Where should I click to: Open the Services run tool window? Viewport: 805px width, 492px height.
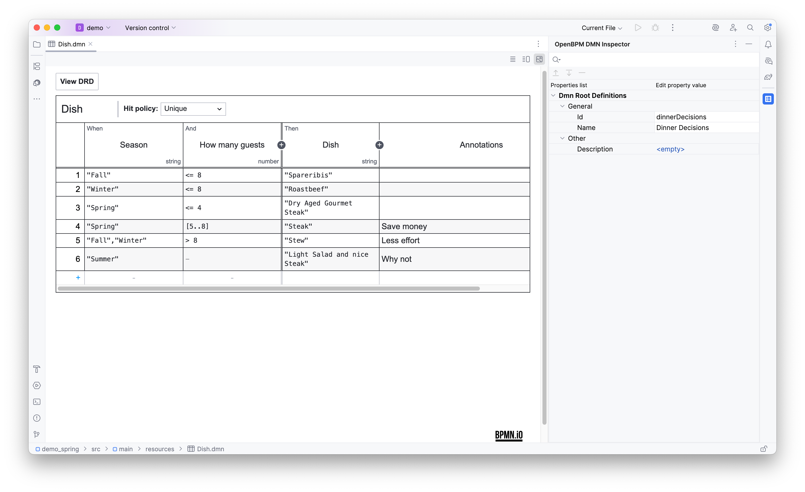point(37,385)
